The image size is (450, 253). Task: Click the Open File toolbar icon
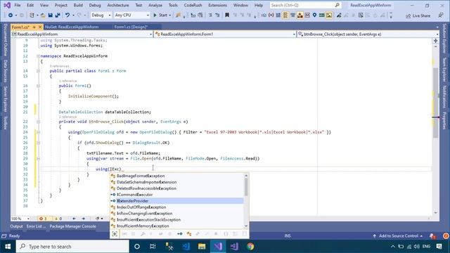click(x=43, y=15)
